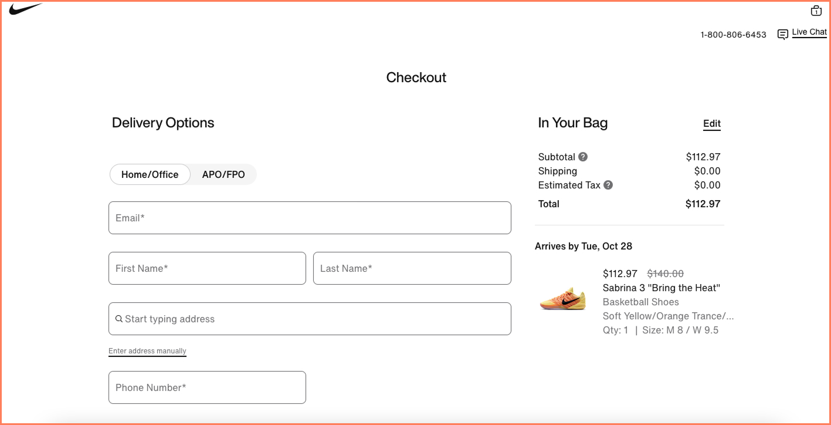831x425 pixels.
Task: Click the Live Chat speech bubble icon
Action: pyautogui.click(x=782, y=33)
